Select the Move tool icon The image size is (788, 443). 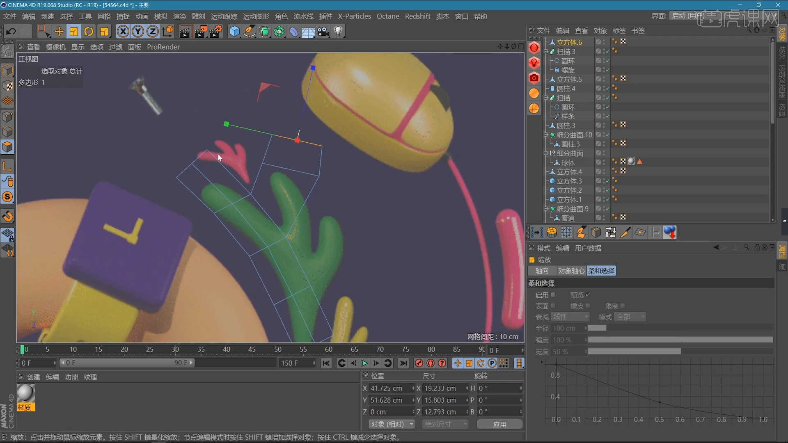click(x=59, y=32)
